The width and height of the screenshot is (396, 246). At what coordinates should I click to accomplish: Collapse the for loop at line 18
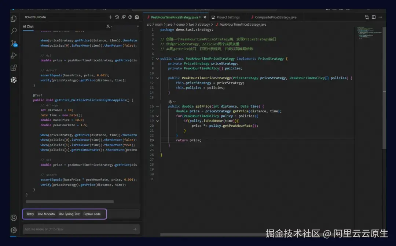158,116
